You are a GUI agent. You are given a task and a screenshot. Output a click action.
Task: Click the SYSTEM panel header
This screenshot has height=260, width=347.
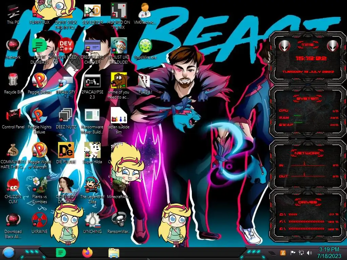(308, 99)
